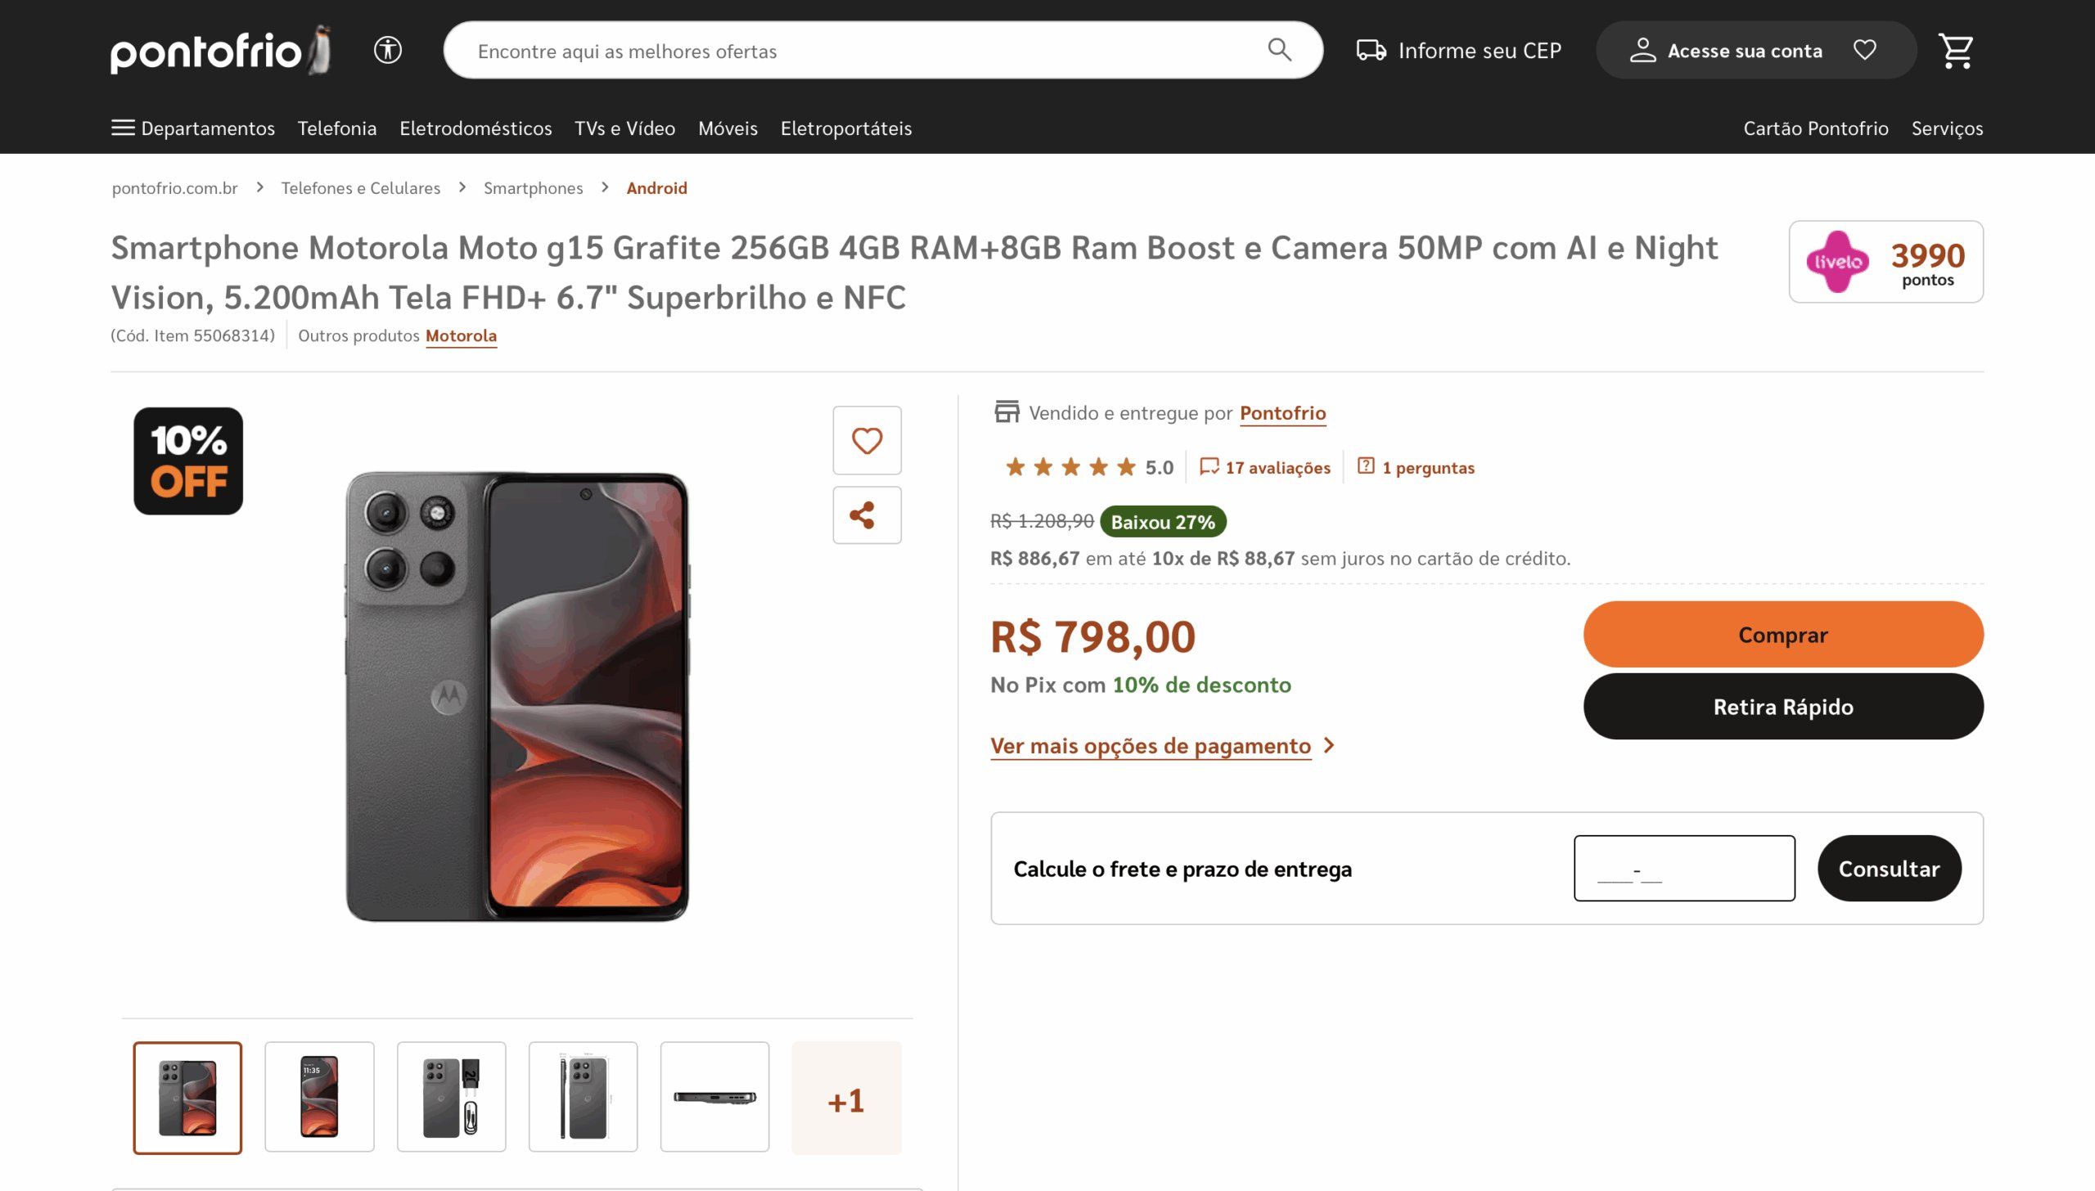Click the accessibility icon in header
This screenshot has width=2095, height=1191.
(x=387, y=51)
